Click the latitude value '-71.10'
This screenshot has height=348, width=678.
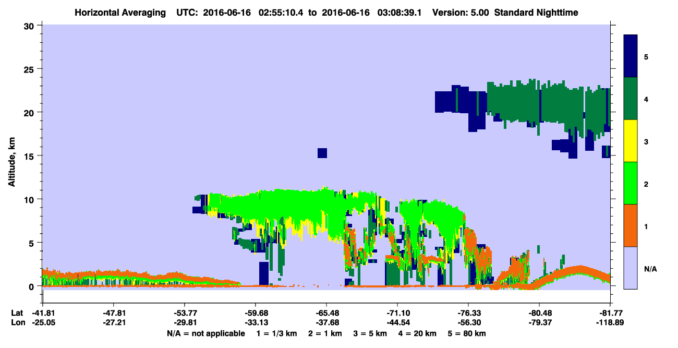tap(397, 313)
